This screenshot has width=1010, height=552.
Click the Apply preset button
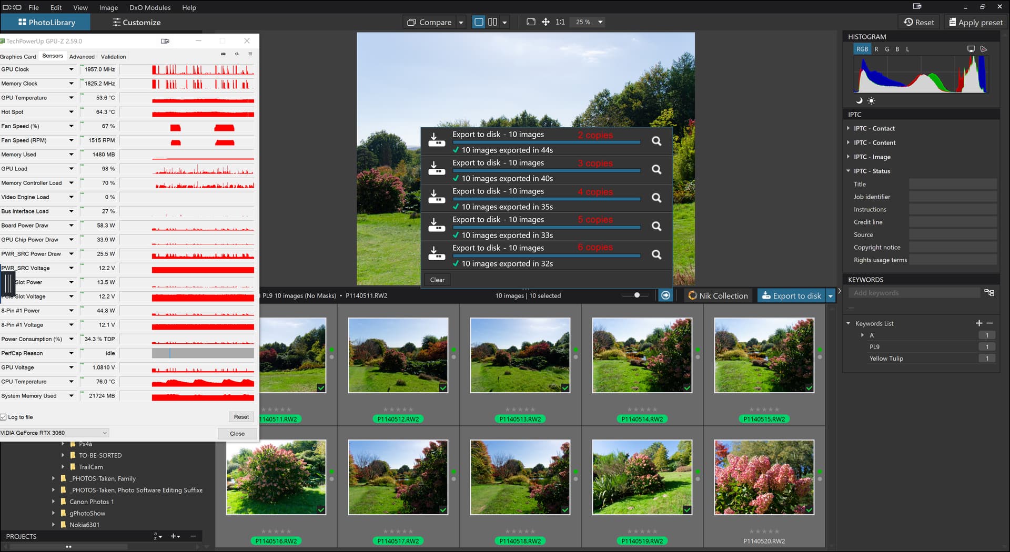[x=975, y=22]
